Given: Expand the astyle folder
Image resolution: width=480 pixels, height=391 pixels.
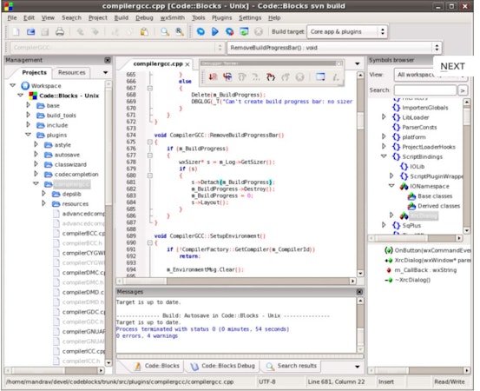Looking at the screenshot, I should (36, 144).
